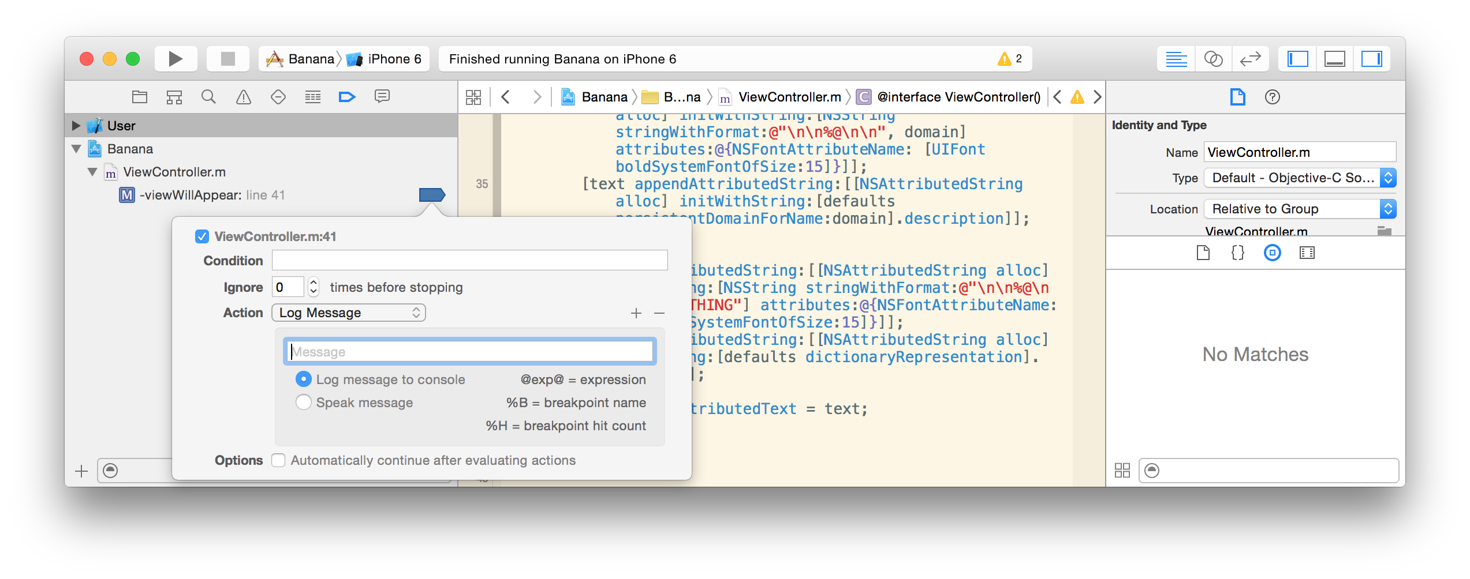Jump to the next issue
This screenshot has width=1470, height=579.
pyautogui.click(x=1098, y=97)
